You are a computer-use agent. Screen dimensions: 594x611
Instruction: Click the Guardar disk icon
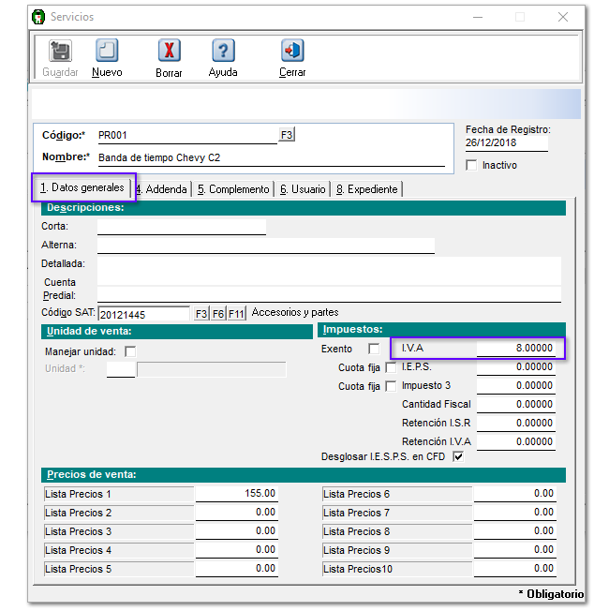61,52
